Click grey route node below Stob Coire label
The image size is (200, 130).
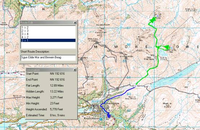click(96, 43)
